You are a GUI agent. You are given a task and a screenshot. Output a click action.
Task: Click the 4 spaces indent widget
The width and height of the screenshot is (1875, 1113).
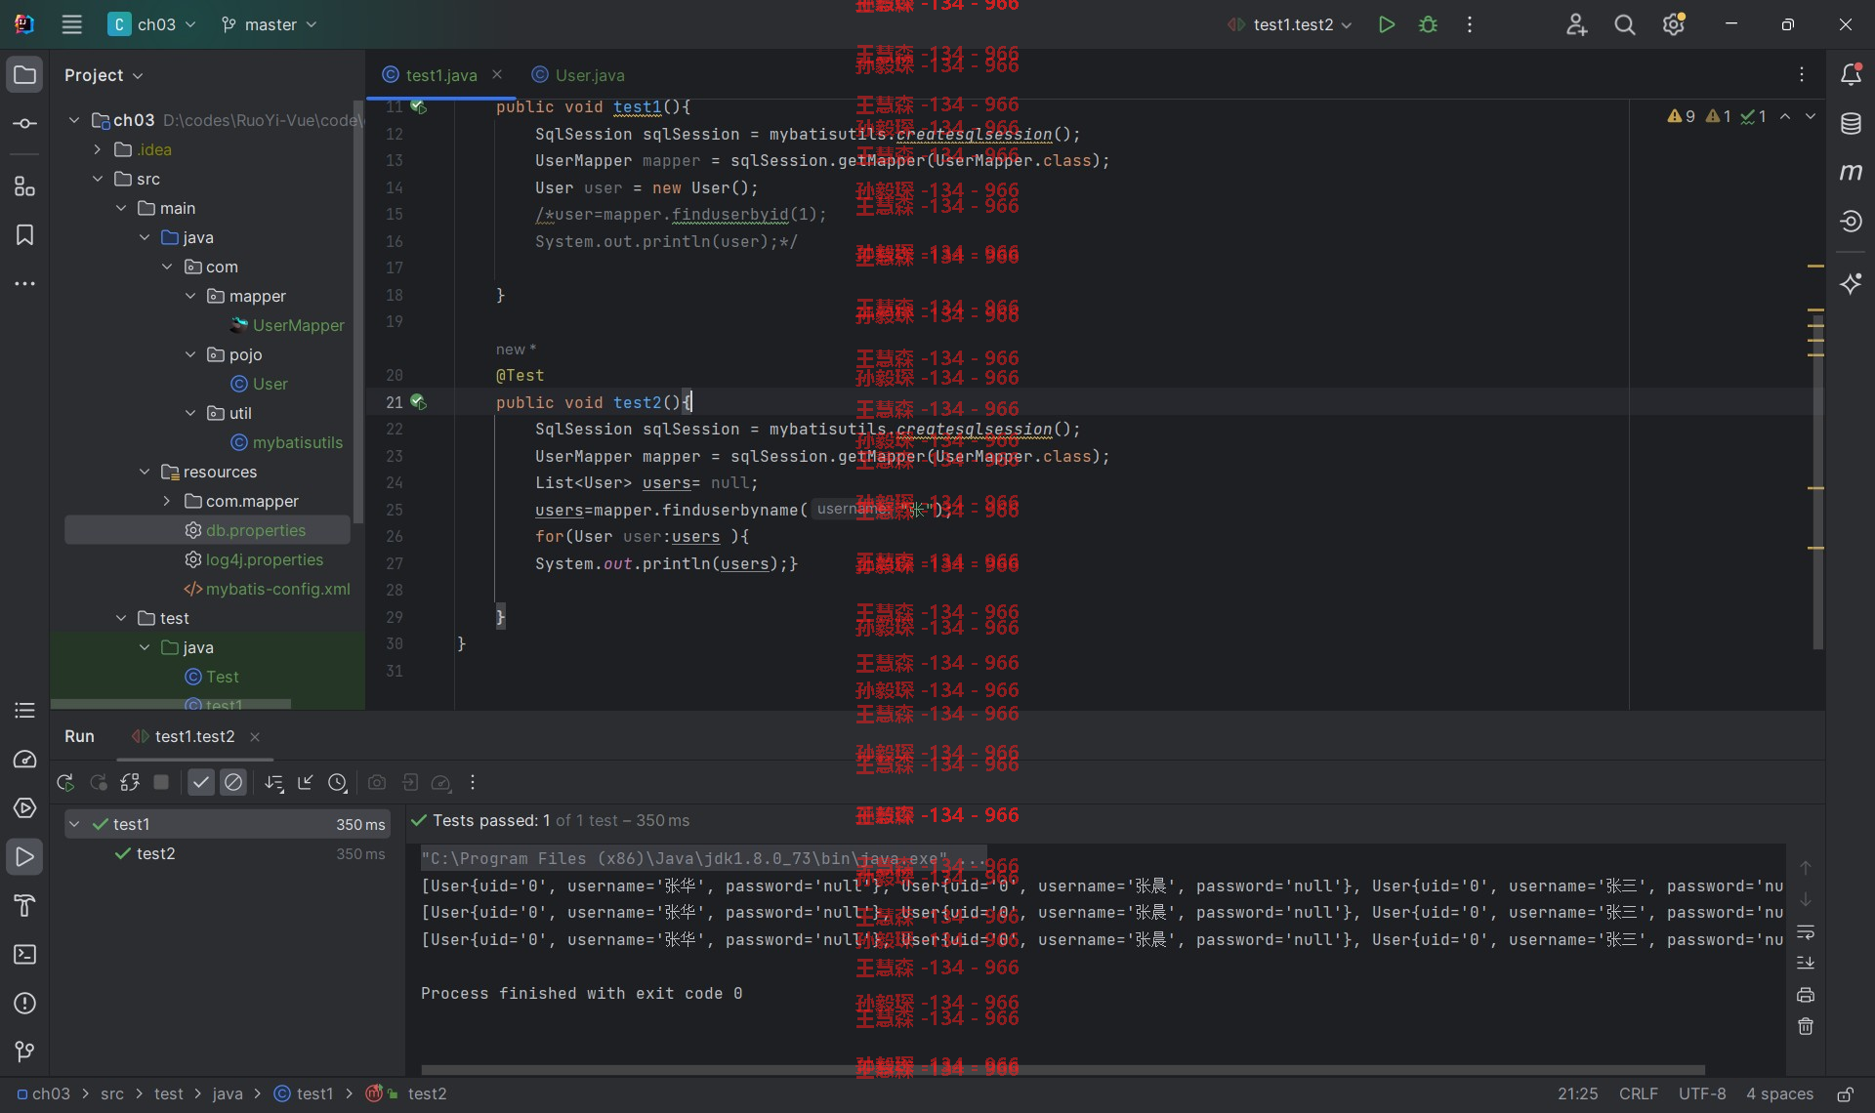[1779, 1094]
